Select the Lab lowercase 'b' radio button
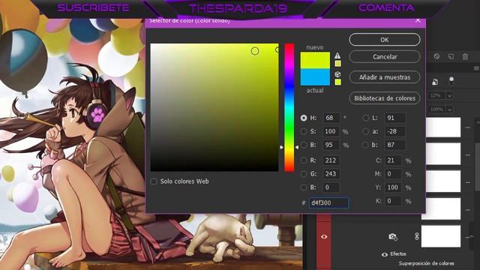 click(x=365, y=145)
